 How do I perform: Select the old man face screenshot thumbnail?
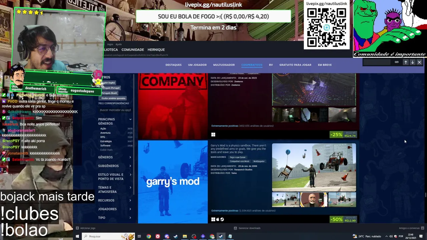314,200
